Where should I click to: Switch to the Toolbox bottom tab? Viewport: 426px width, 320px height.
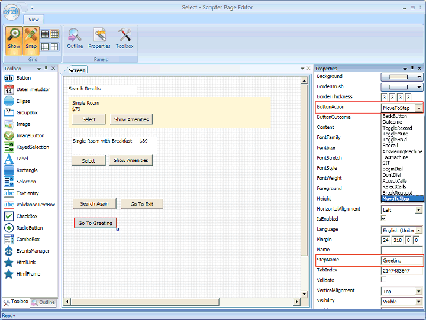pos(16,302)
